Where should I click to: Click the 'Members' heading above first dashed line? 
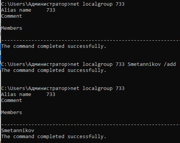tap(12, 28)
